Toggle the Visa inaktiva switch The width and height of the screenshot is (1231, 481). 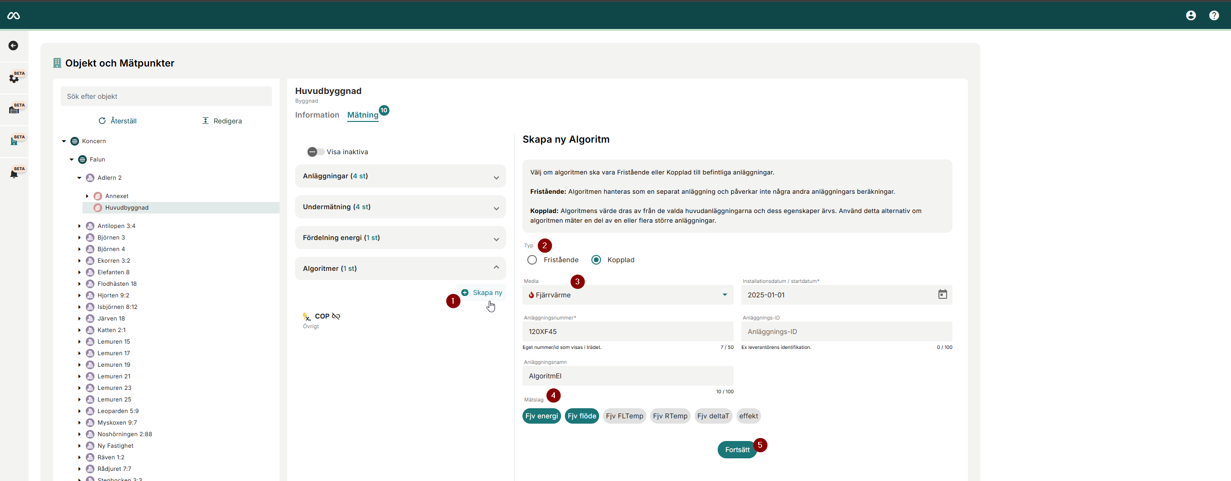[316, 152]
